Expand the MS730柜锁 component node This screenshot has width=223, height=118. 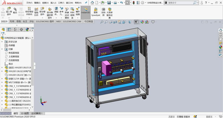click(x=2, y=82)
